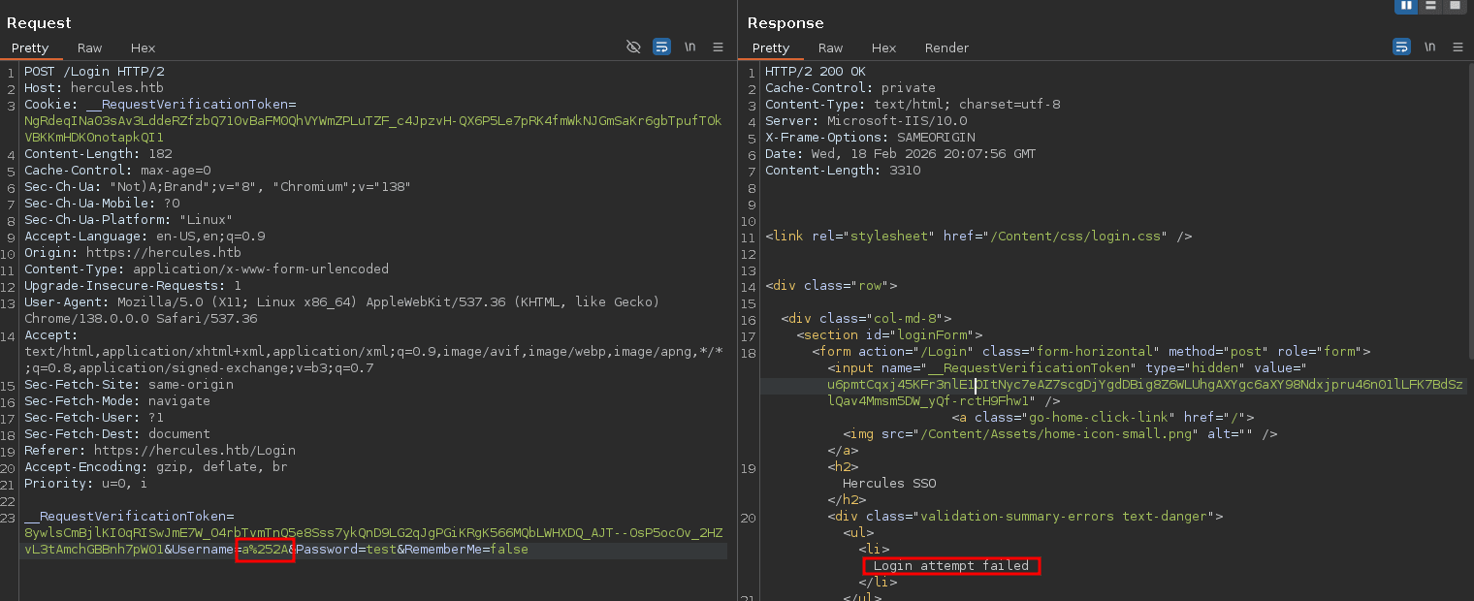Toggle line wrap in the Response panel
Screen dimensions: 1474x601
click(1401, 47)
